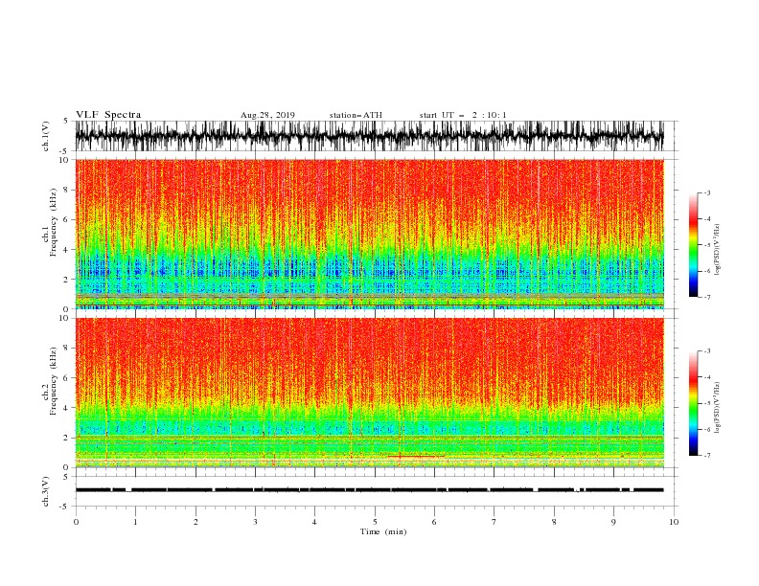The width and height of the screenshot is (759, 586).
Task: Click the "Time (min)" axis label
Action: pyautogui.click(x=383, y=531)
